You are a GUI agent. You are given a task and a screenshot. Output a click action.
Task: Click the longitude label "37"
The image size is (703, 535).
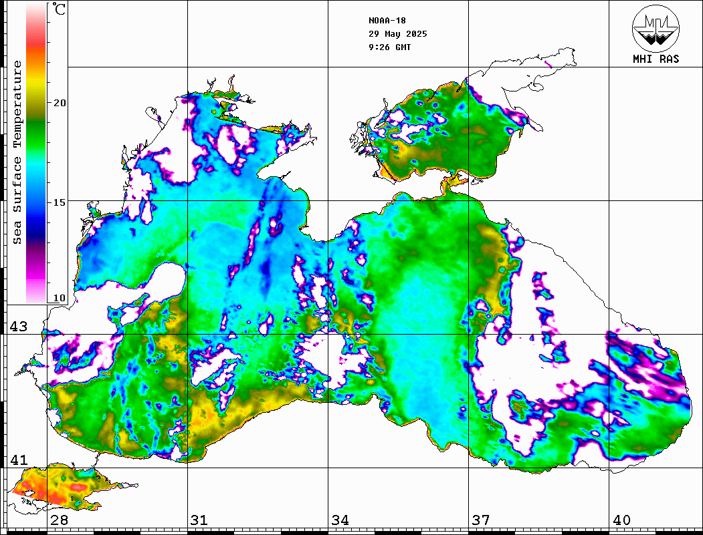pos(481,520)
